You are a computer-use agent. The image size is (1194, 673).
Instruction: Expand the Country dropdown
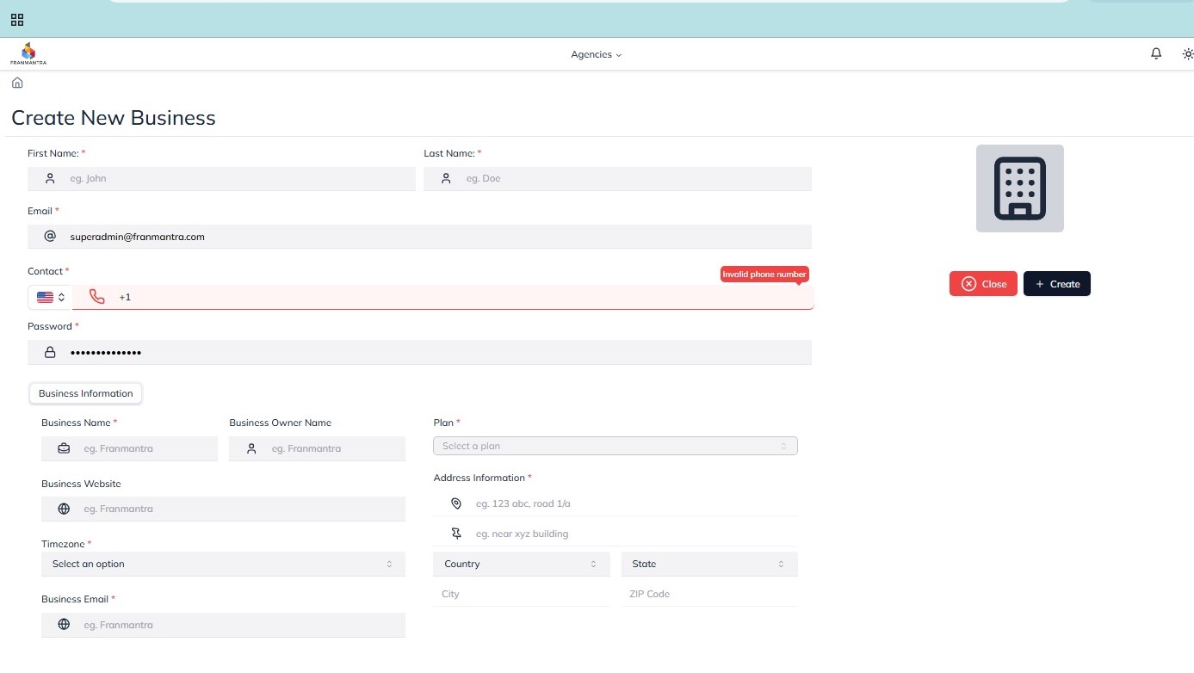click(521, 564)
